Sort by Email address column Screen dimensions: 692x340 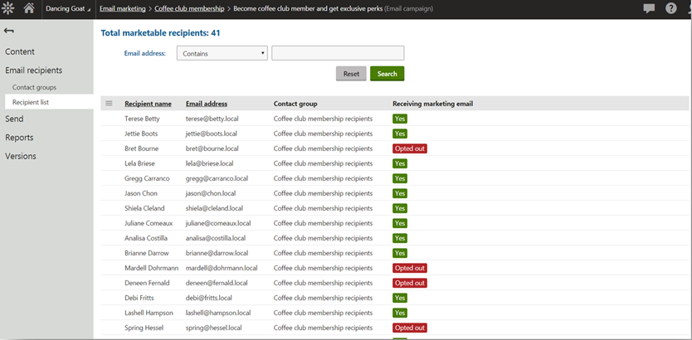[207, 104]
